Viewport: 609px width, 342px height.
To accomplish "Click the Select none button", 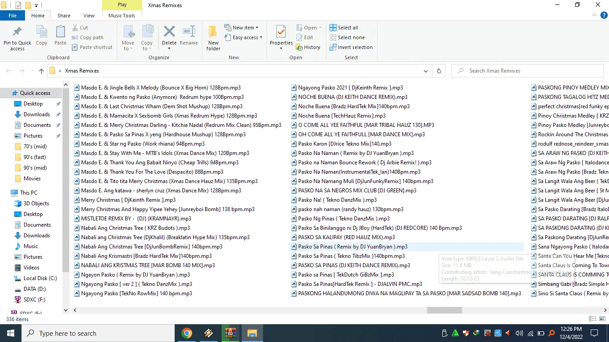I will click(x=347, y=37).
